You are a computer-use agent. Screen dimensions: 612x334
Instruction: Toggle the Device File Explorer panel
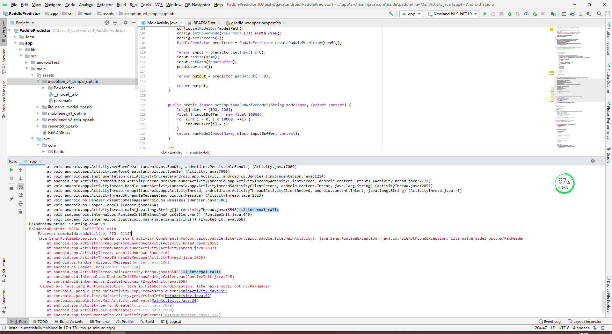608,295
